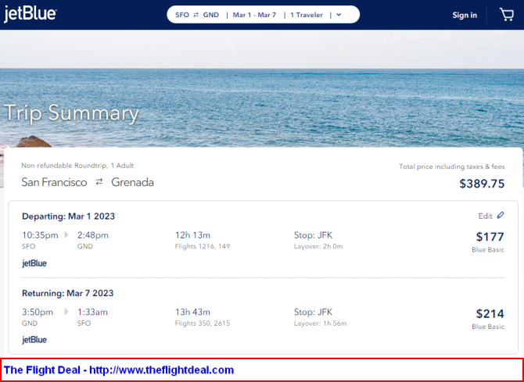Click the 12h 13m duration
This screenshot has height=382, width=524.
click(x=192, y=235)
